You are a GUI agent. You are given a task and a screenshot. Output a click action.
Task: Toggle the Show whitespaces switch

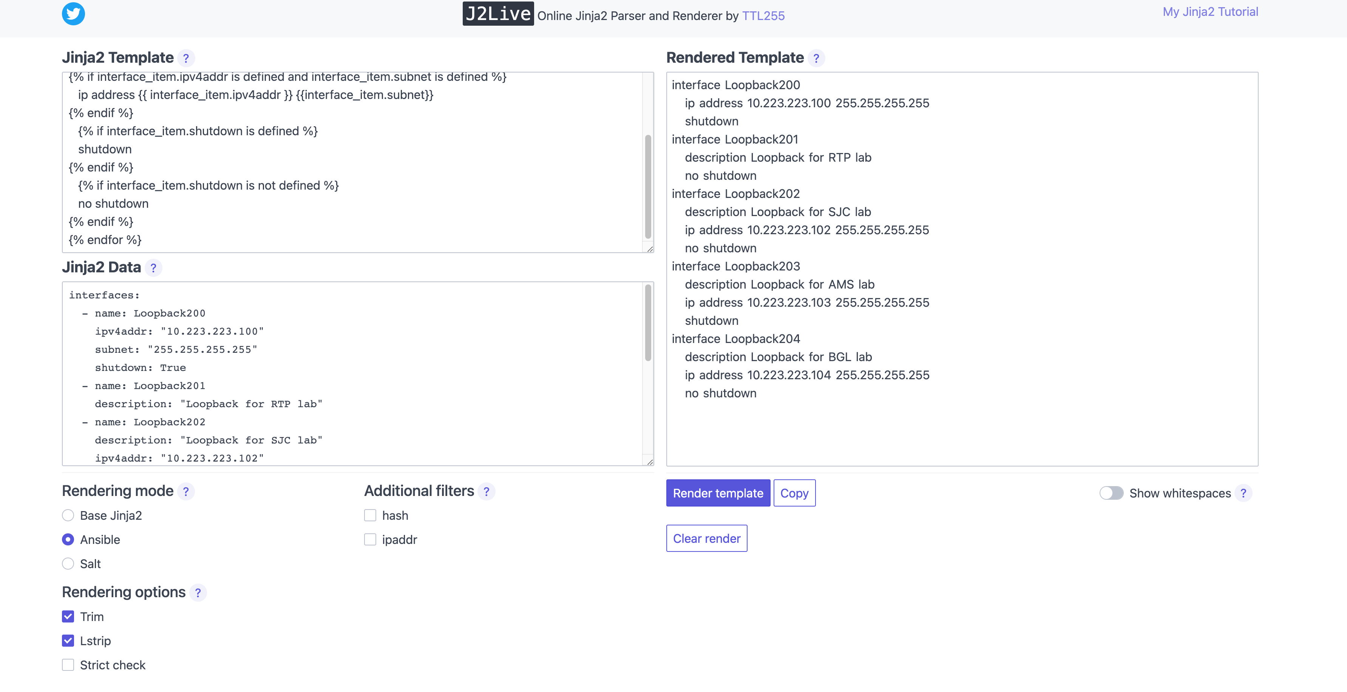(1111, 493)
